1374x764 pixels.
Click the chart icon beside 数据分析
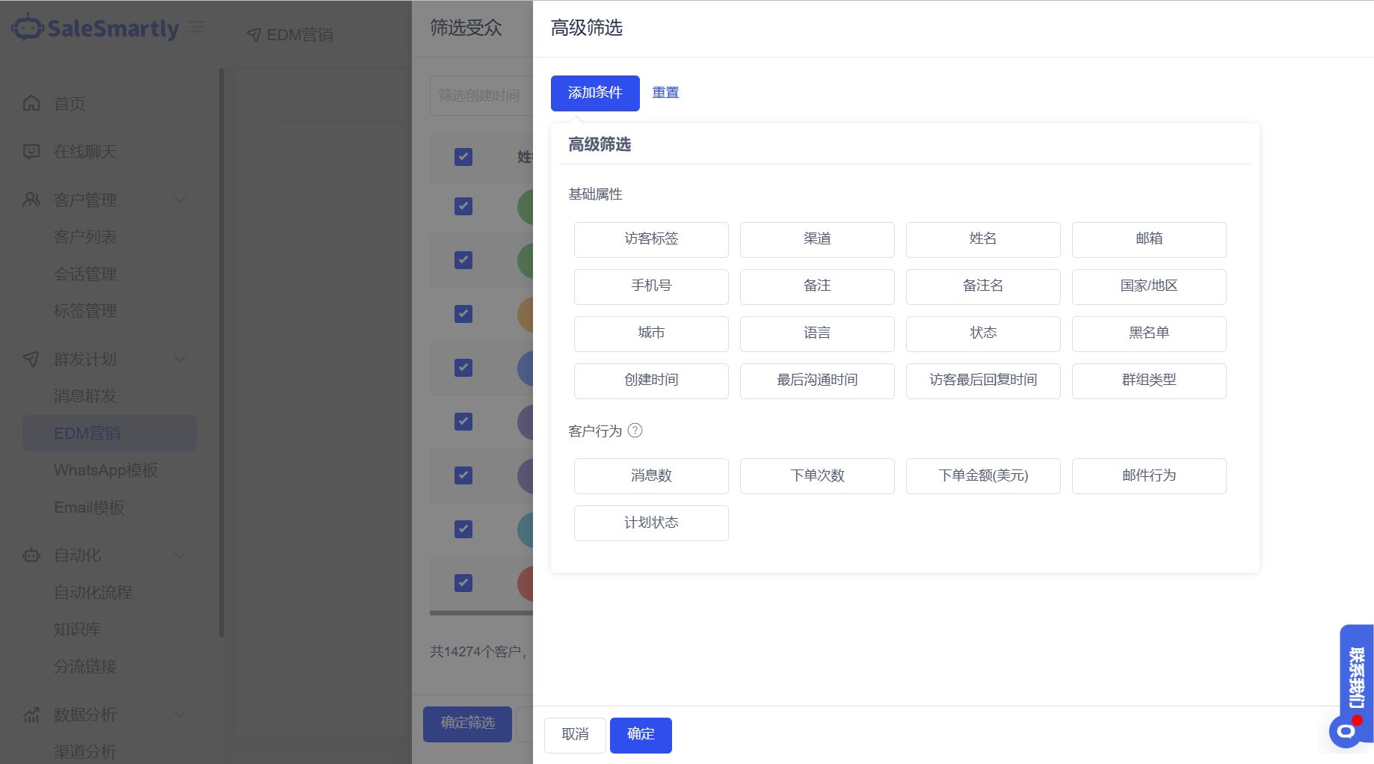pos(31,715)
